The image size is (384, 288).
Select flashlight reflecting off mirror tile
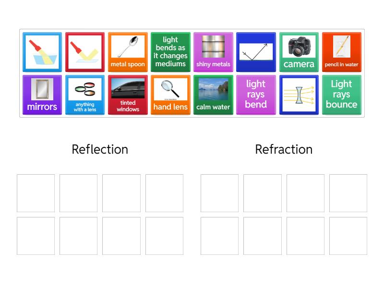[85, 52]
